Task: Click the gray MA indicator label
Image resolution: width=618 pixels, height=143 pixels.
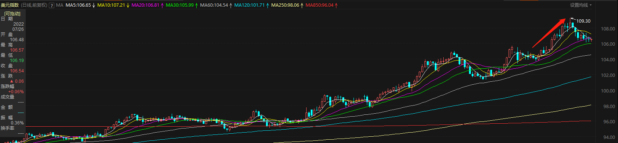Action: pyautogui.click(x=60, y=5)
